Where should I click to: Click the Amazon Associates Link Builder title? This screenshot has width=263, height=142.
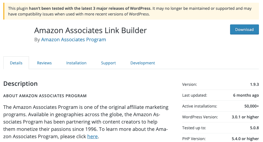(x=90, y=30)
